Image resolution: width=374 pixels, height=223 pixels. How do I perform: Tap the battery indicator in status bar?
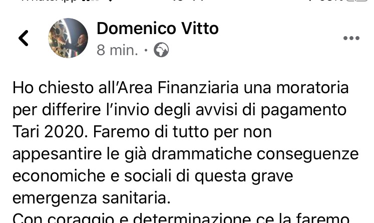coord(356,1)
